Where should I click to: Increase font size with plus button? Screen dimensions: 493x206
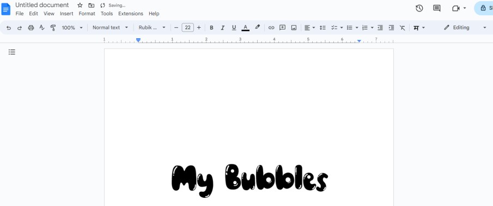pos(199,28)
